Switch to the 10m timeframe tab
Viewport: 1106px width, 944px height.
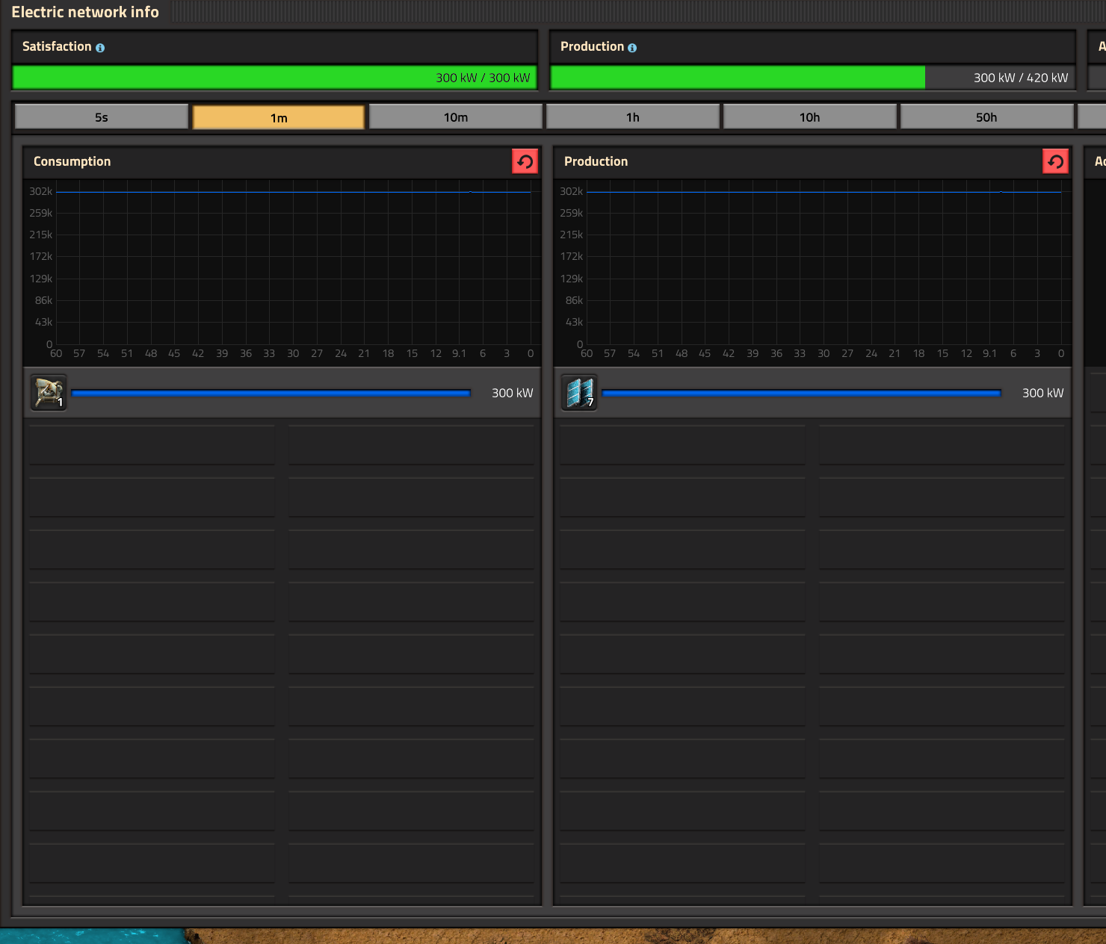point(455,117)
